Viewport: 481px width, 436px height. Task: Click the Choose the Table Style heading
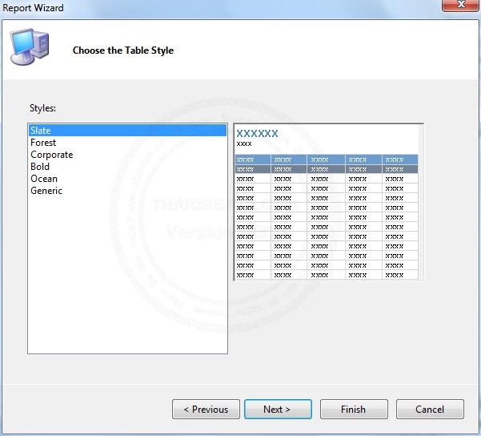(x=123, y=50)
